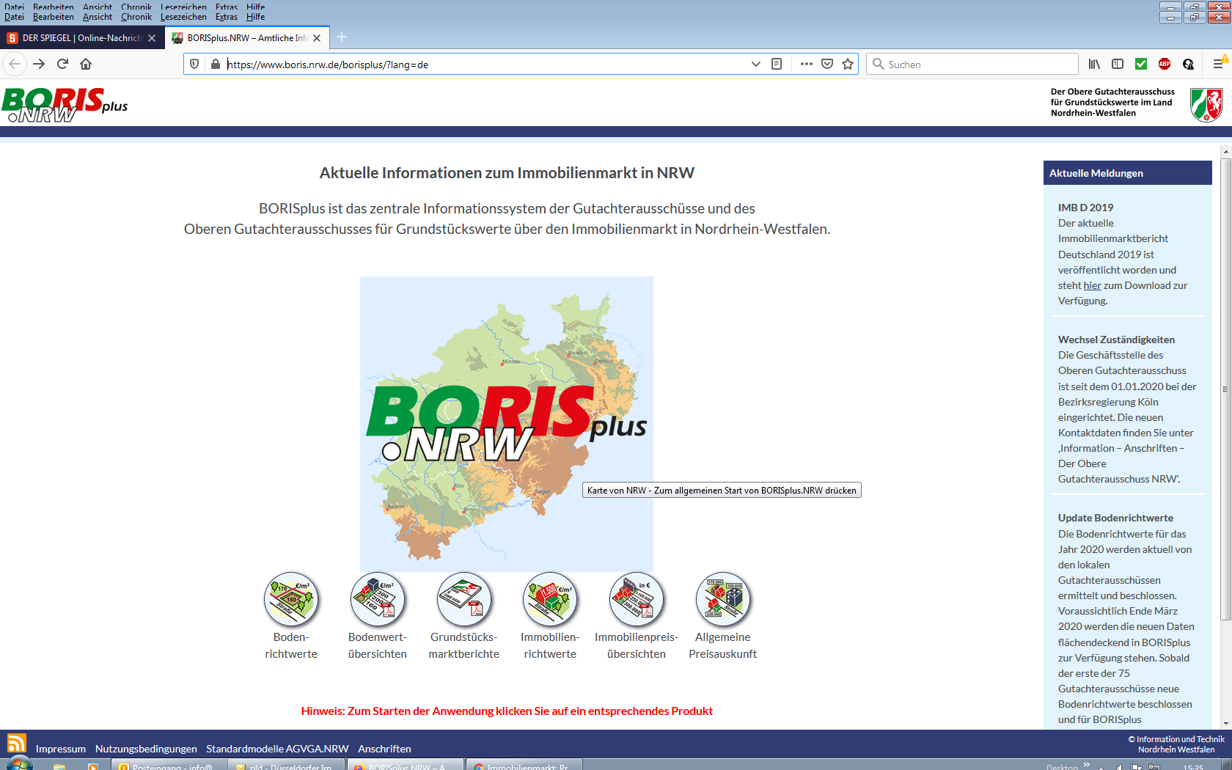Image resolution: width=1232 pixels, height=770 pixels.
Task: Click 'Wechsel Zuständigkeiten' news heading
Action: (1116, 340)
